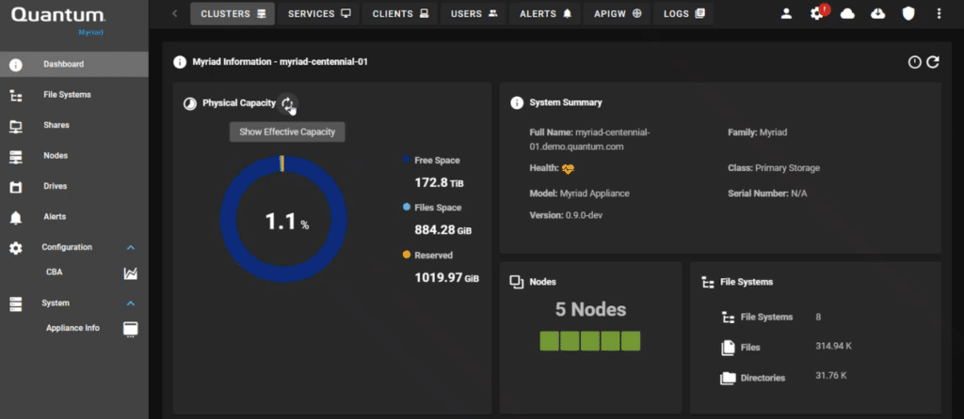Click the Alerts bell in the sidebar
This screenshot has width=964, height=419.
(x=16, y=217)
